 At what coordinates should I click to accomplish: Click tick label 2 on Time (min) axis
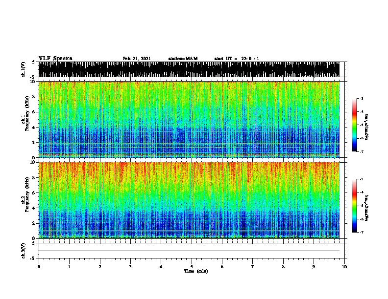tap(100, 267)
